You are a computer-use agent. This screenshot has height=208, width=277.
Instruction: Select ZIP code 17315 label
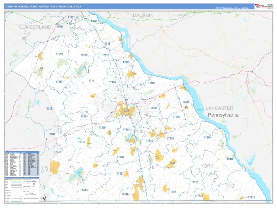[90, 81]
